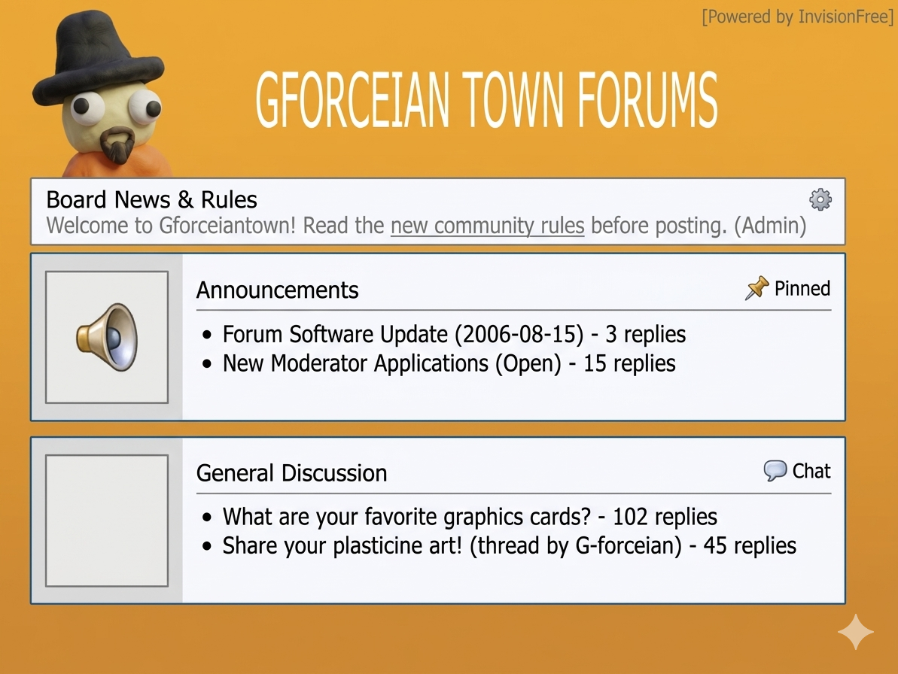Click the Pinned label text

click(x=802, y=289)
